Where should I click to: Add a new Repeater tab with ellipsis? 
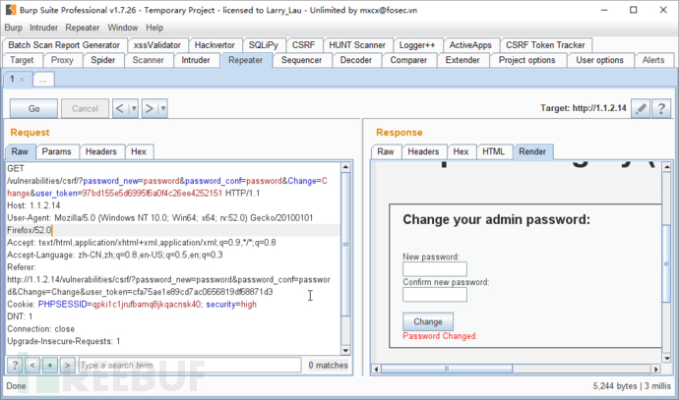coord(43,80)
